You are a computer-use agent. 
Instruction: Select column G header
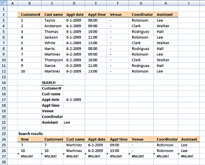141,3
